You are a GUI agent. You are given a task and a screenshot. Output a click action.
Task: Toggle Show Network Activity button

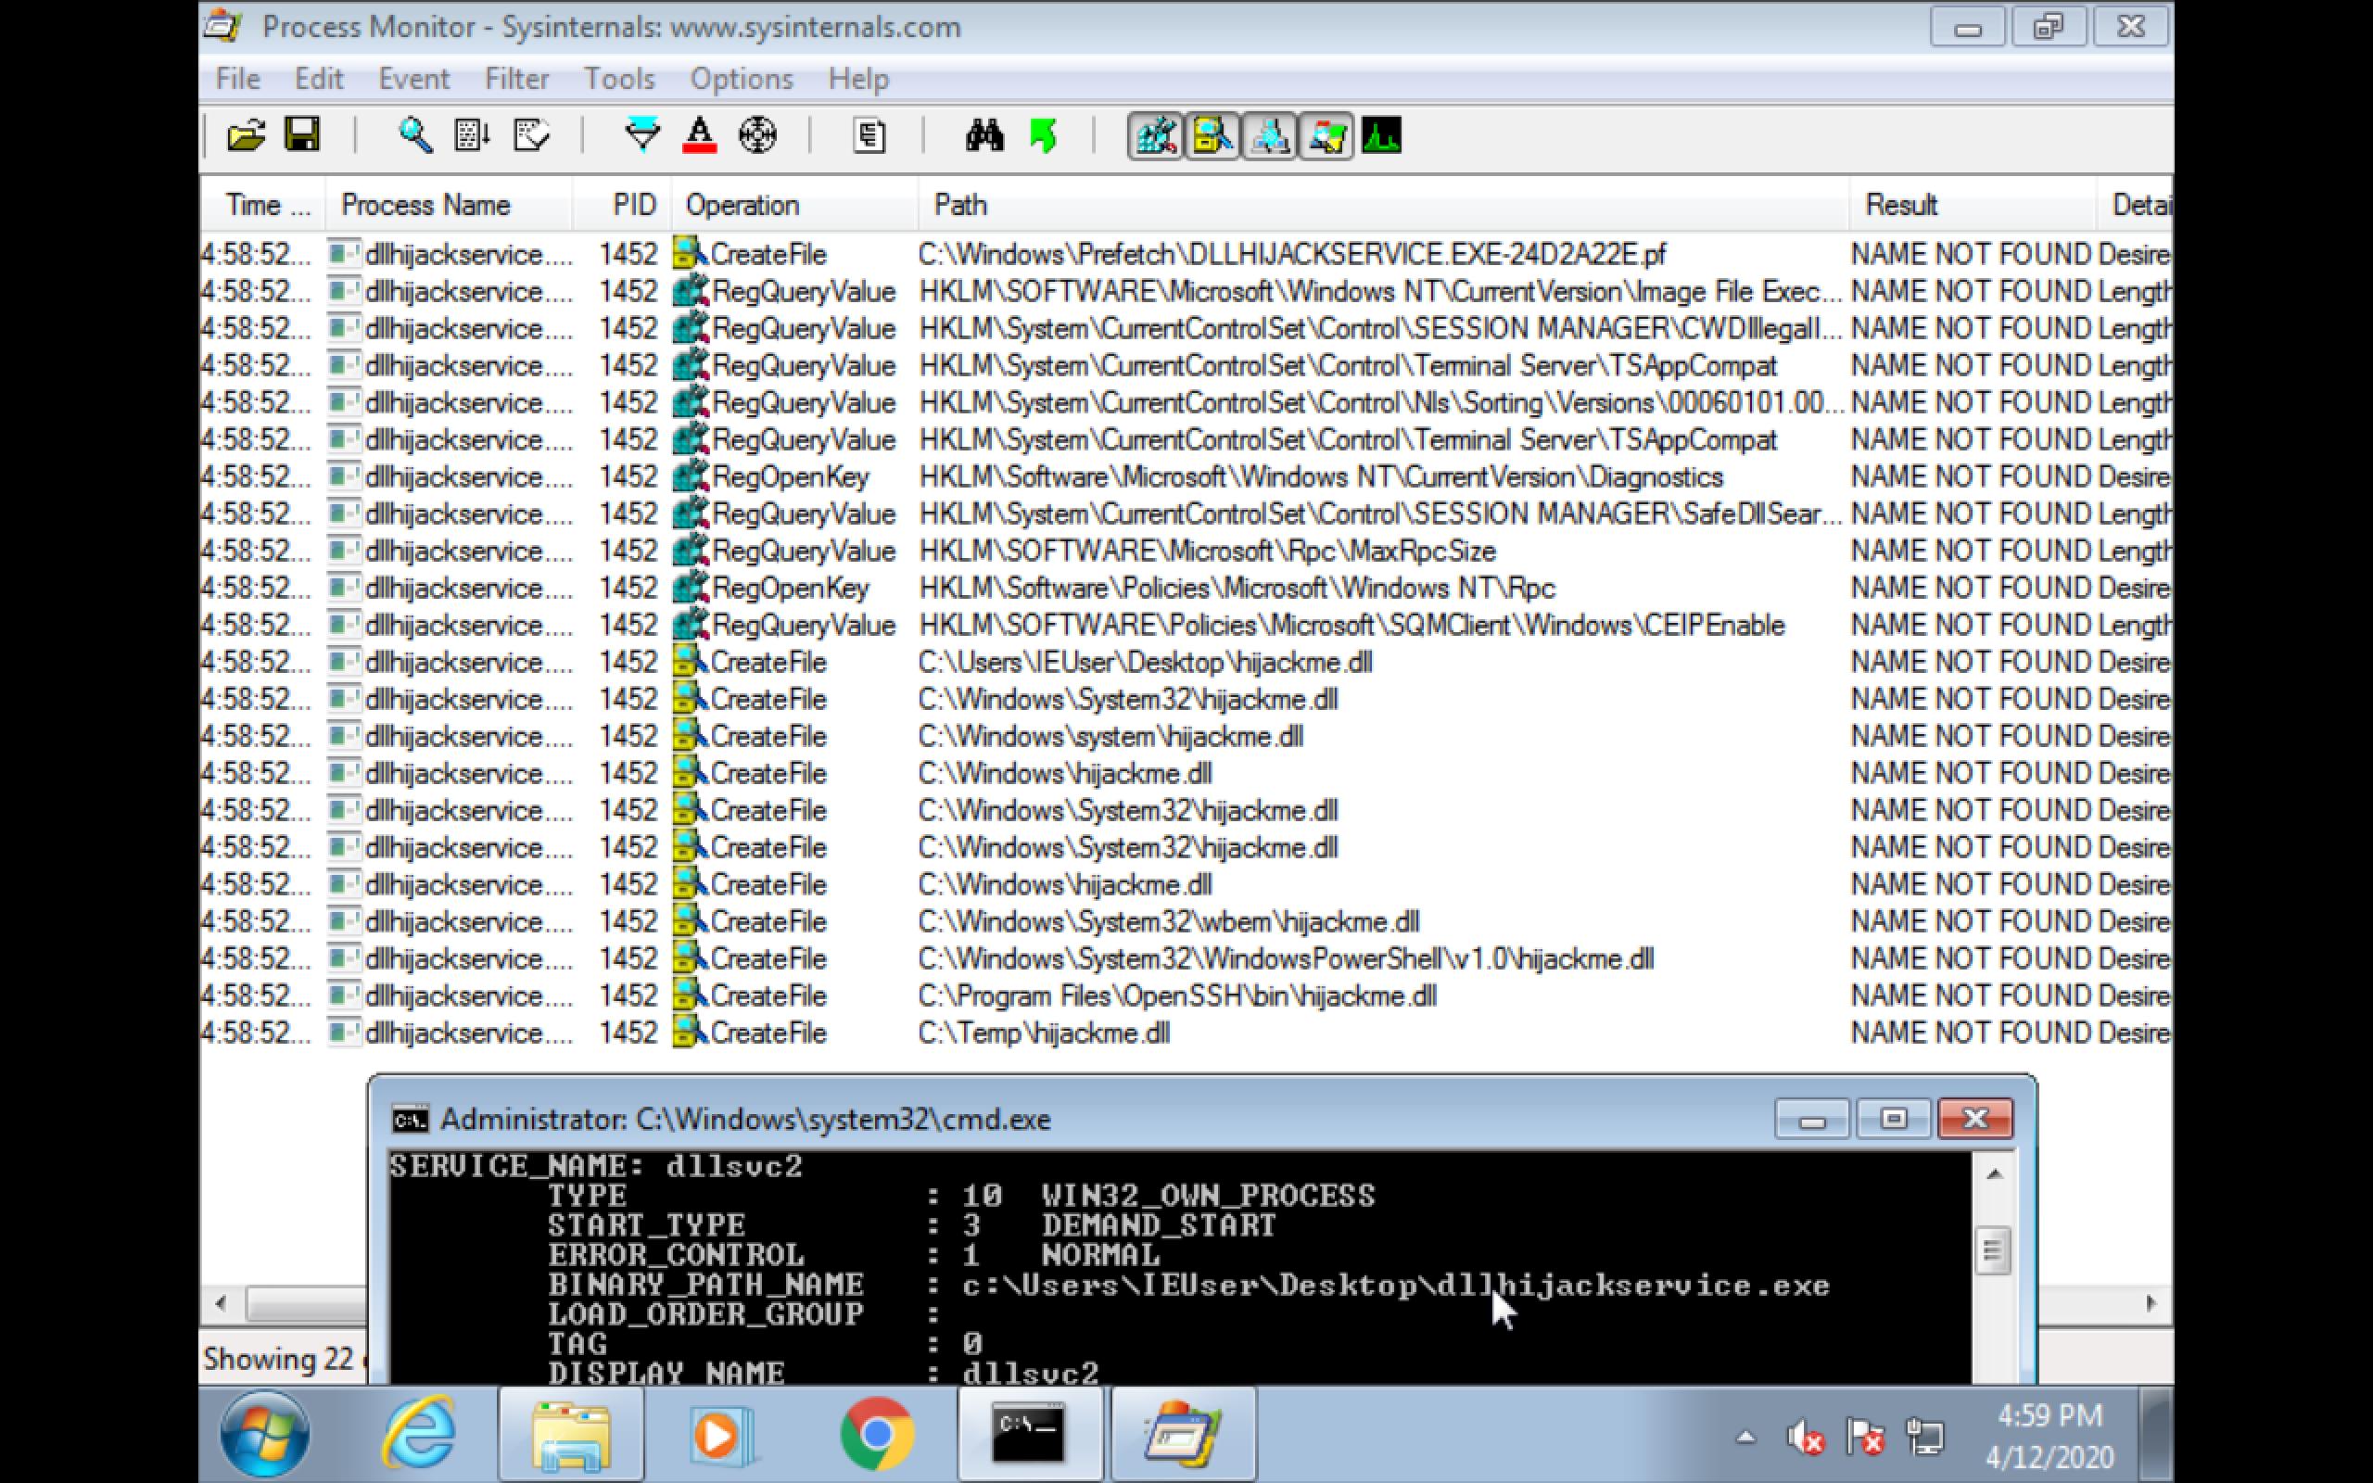click(x=1269, y=135)
